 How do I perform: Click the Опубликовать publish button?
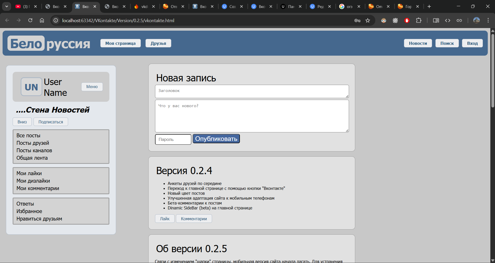click(216, 139)
